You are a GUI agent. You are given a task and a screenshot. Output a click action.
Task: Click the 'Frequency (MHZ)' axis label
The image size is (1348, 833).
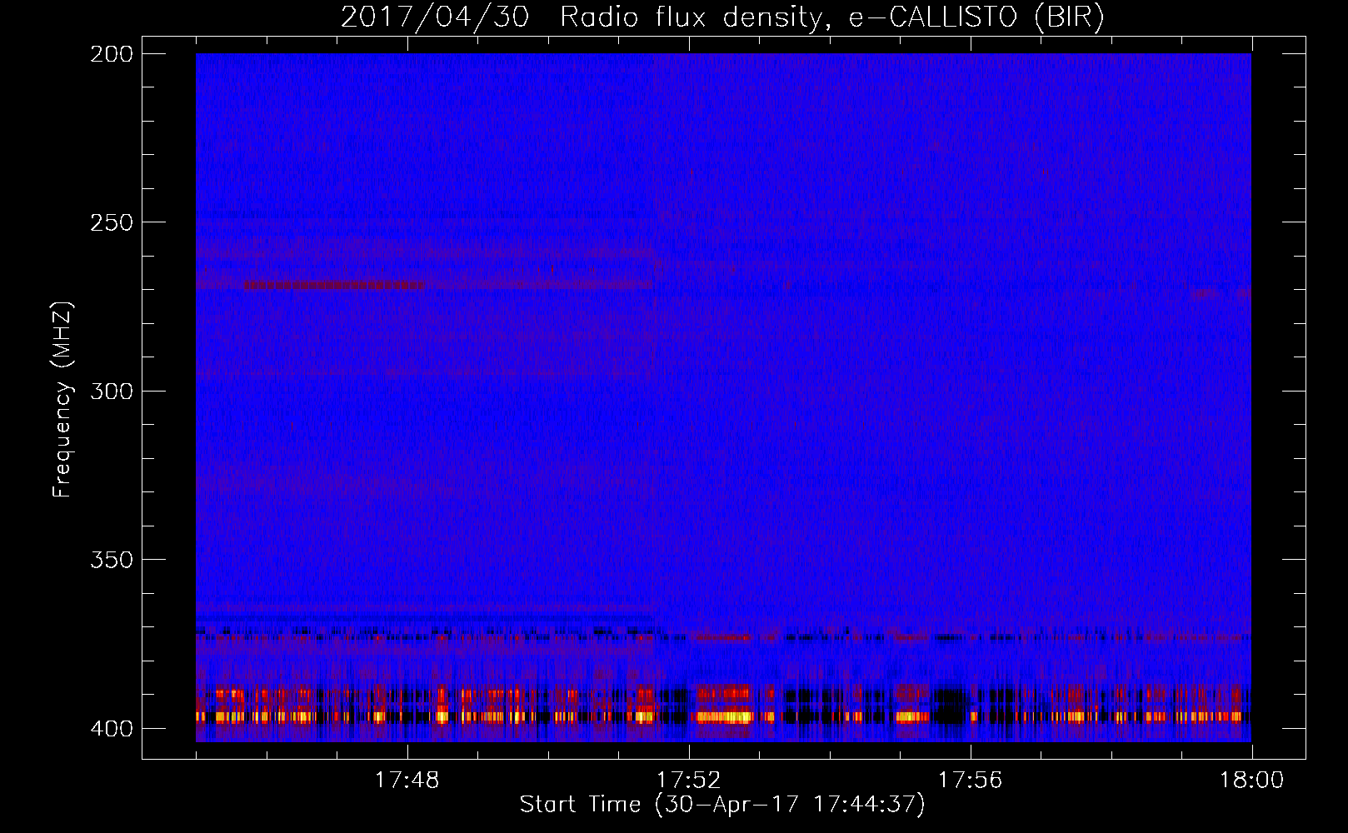click(63, 399)
